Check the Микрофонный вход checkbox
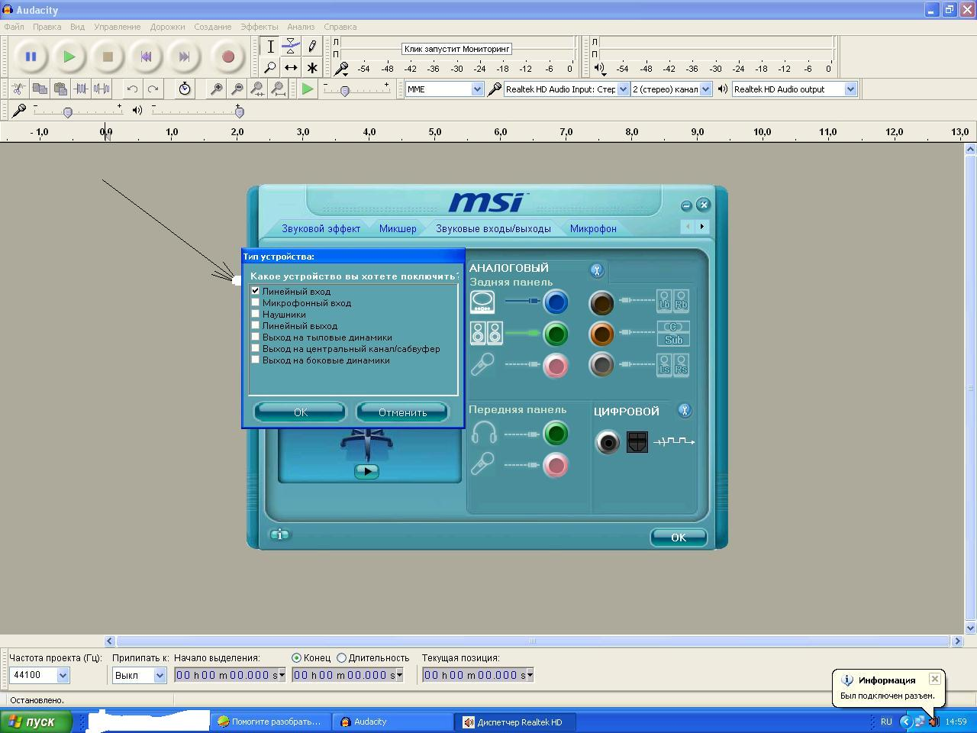Screen dimensions: 977x733 256,302
